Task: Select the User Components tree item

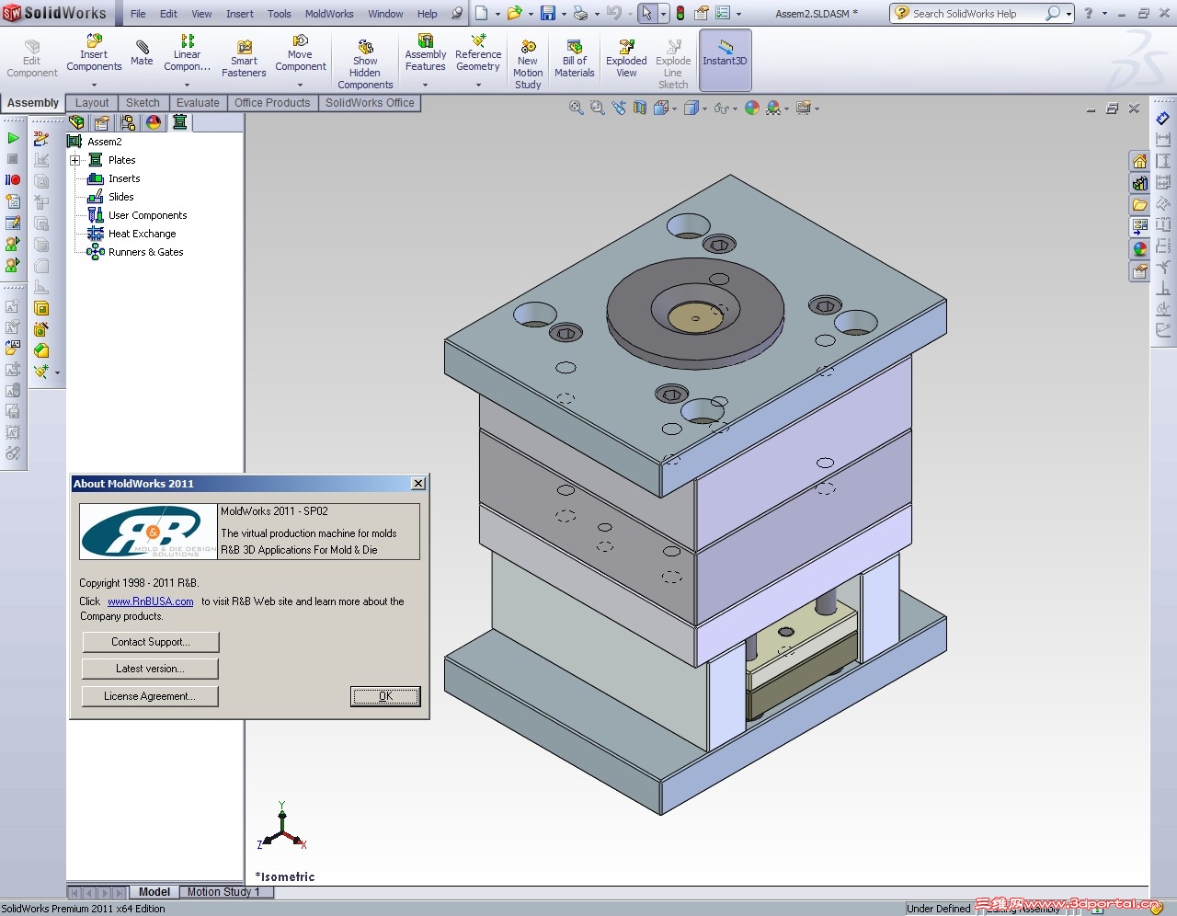Action: coord(147,215)
